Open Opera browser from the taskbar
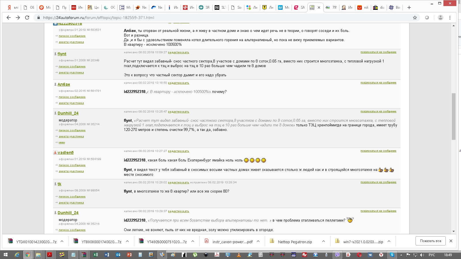Image resolution: width=461 pixels, height=259 pixels. (x=359, y=255)
